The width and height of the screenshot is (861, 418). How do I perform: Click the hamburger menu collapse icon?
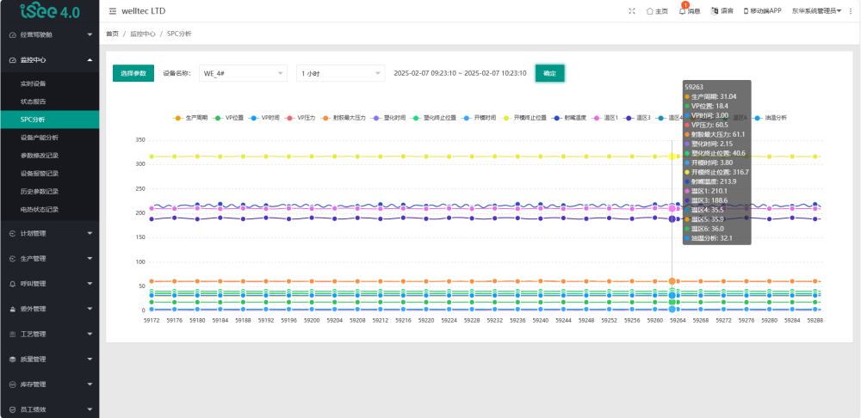(114, 11)
